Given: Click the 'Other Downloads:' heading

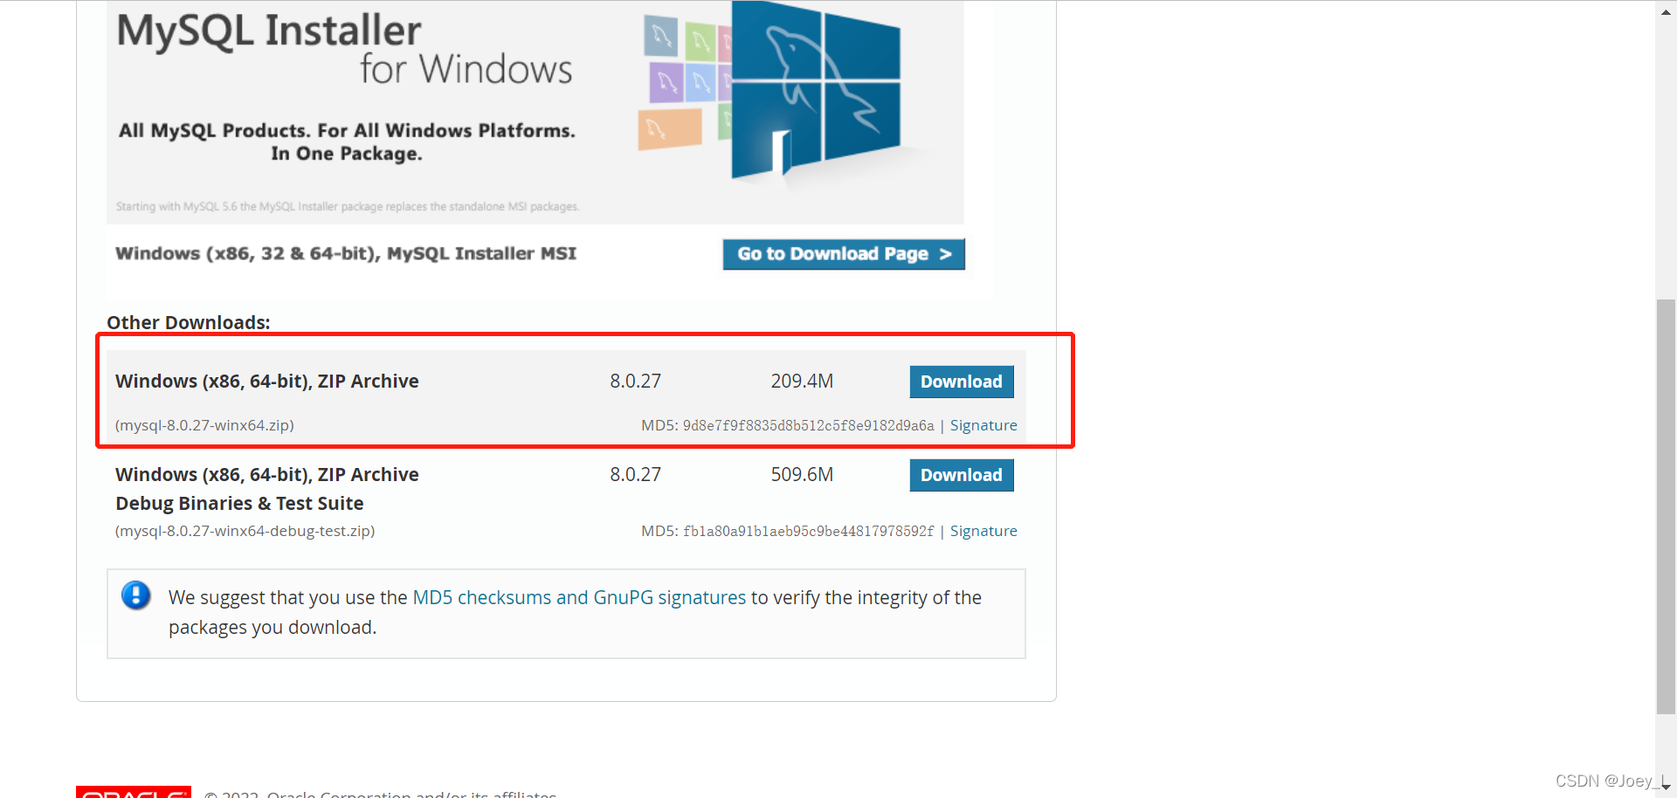Looking at the screenshot, I should pos(189,322).
